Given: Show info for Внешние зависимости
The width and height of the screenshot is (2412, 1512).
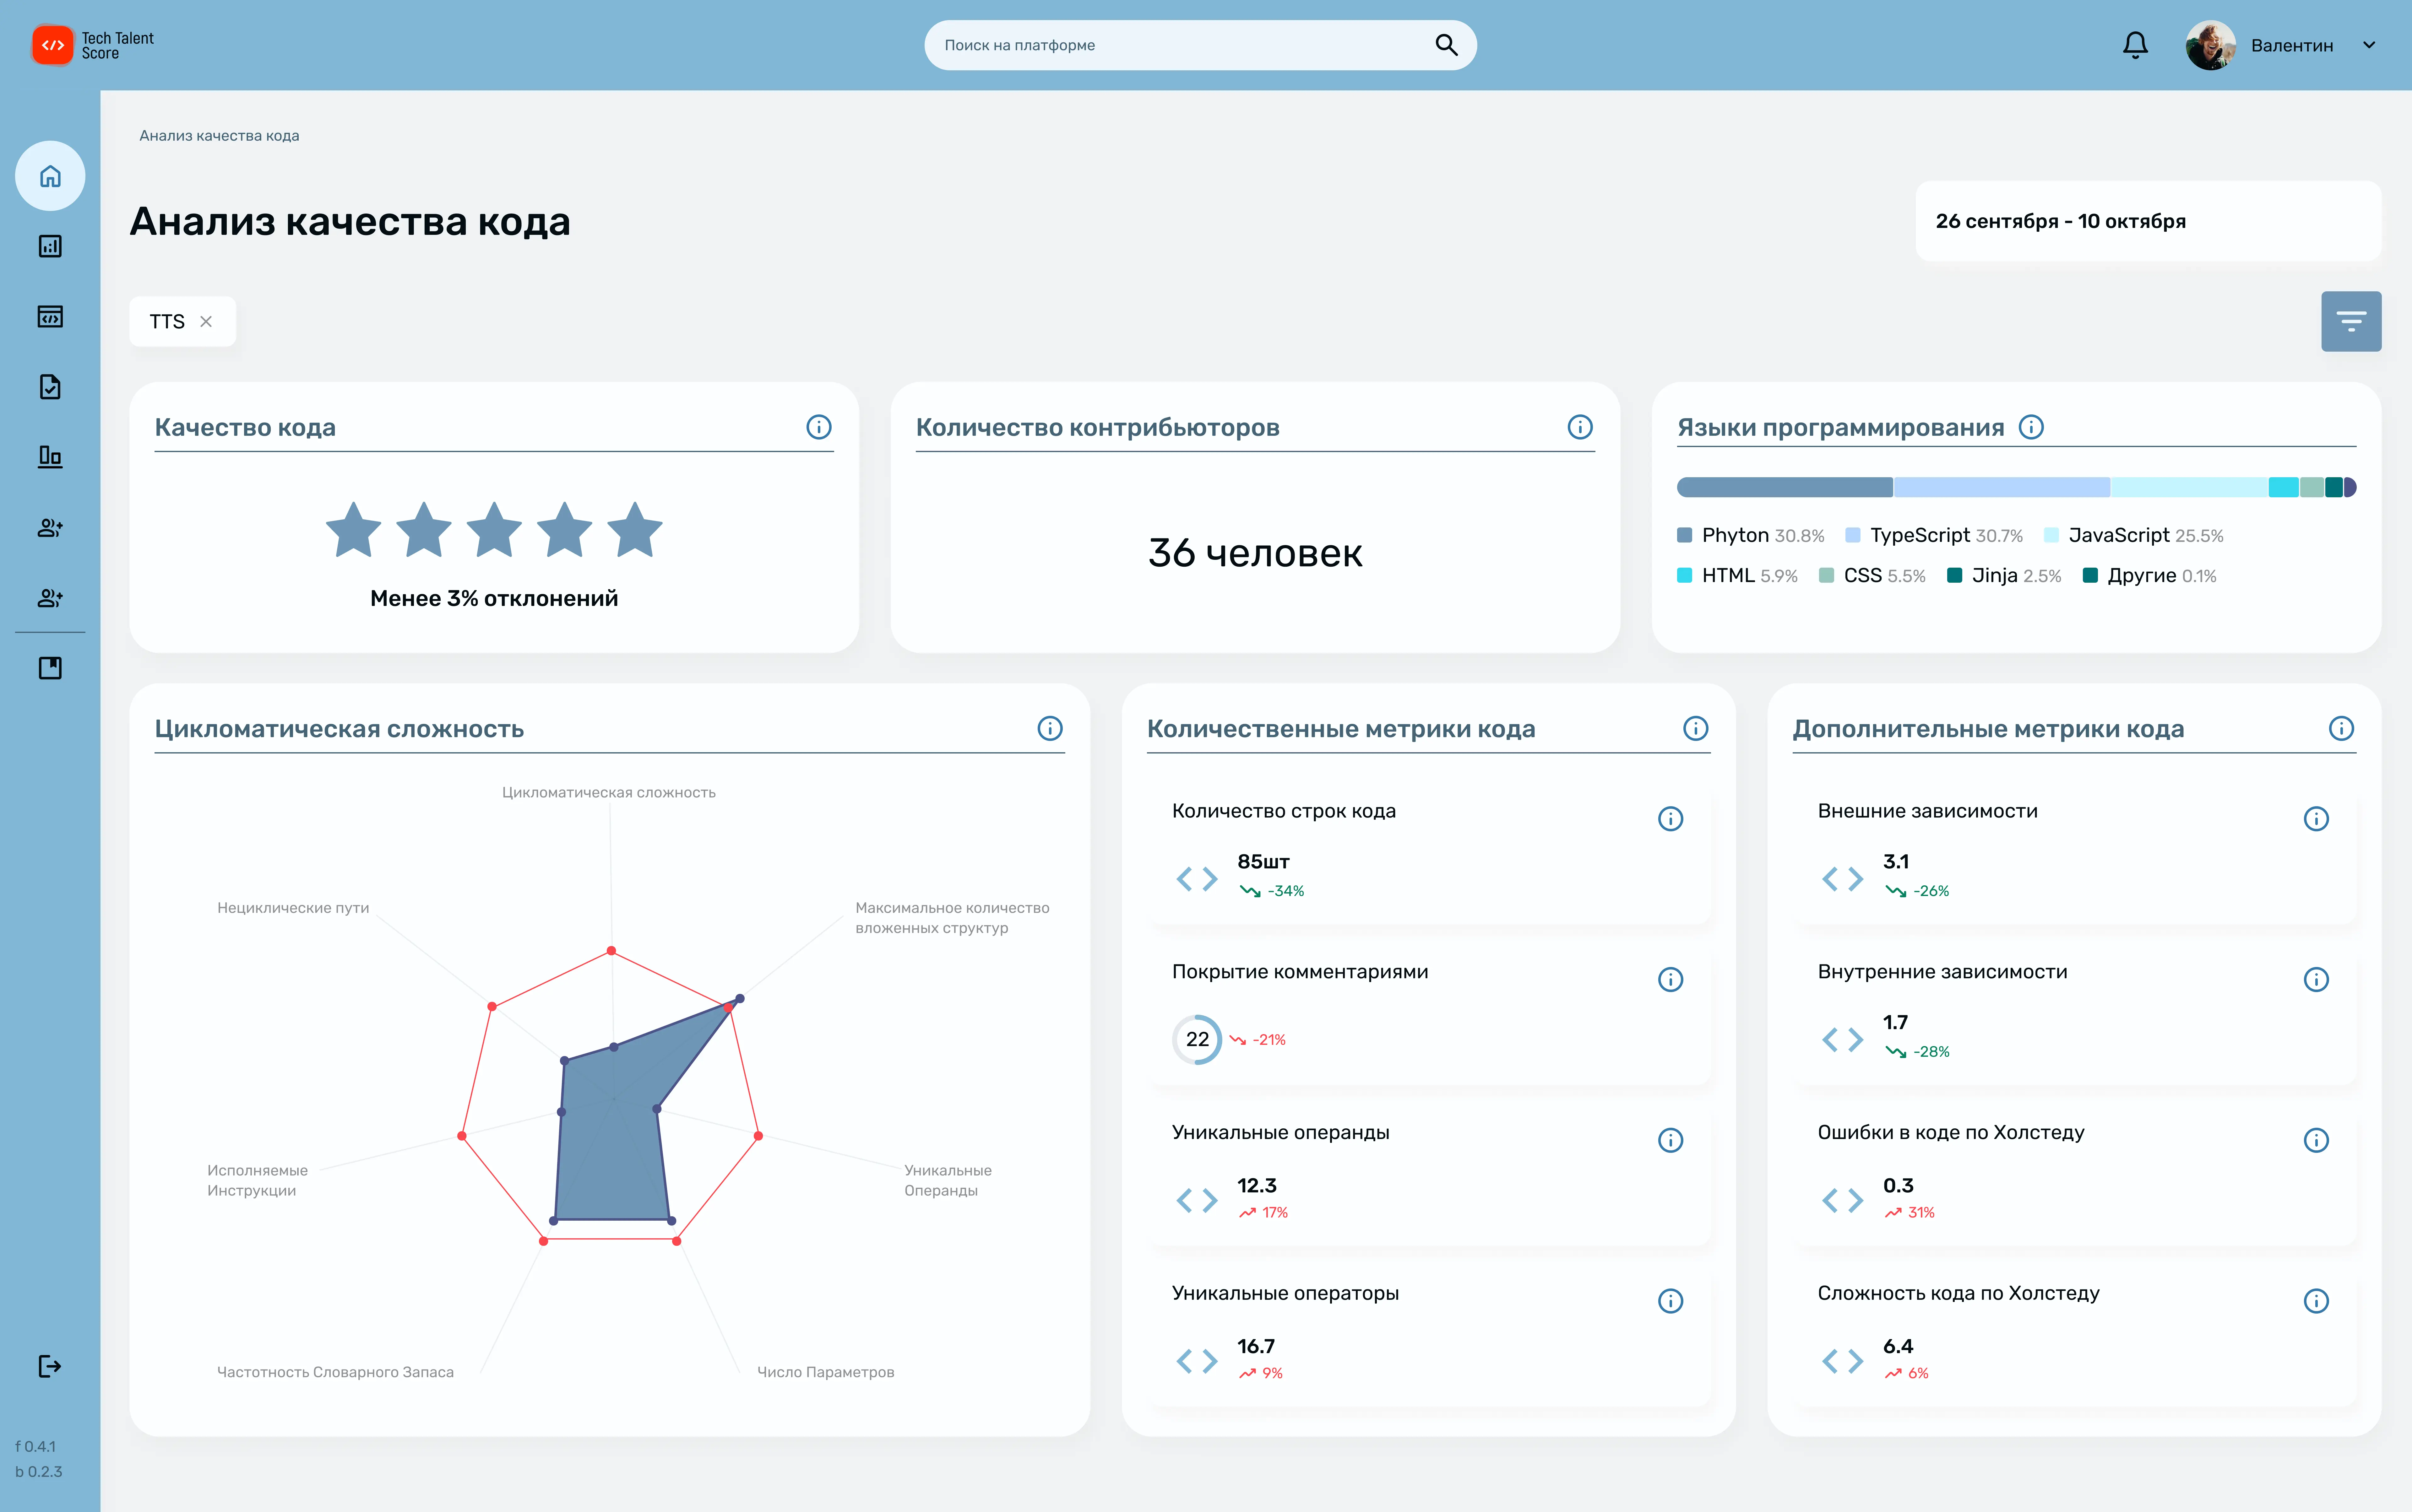Looking at the screenshot, I should point(2316,819).
